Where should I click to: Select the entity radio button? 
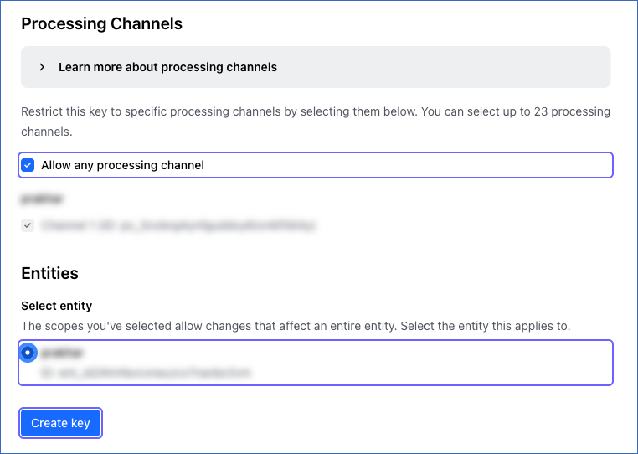(28, 353)
